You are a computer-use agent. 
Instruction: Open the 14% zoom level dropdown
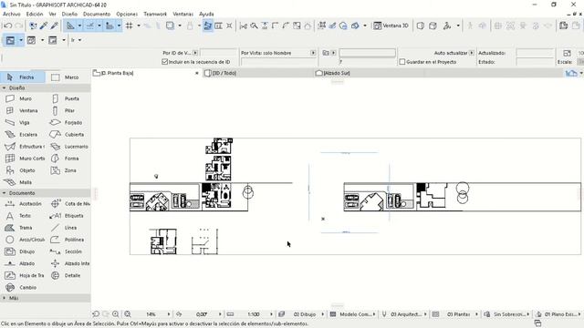pyautogui.click(x=168, y=314)
